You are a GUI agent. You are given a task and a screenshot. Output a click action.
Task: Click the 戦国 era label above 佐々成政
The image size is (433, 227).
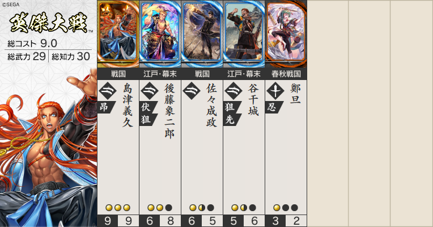coord(202,74)
